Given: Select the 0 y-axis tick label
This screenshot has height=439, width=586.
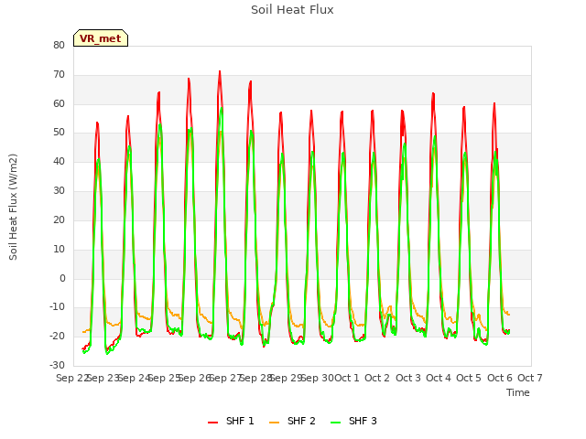Looking at the screenshot, I should click(62, 278).
